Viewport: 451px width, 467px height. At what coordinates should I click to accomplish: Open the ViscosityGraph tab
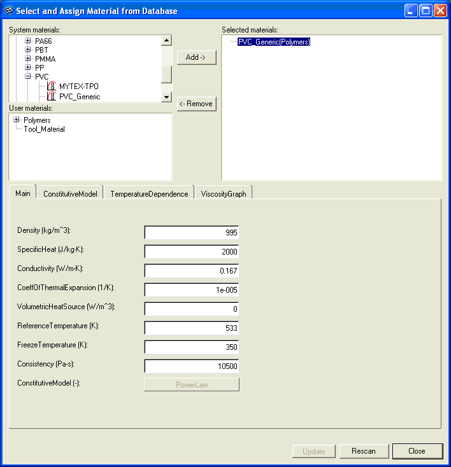[x=224, y=193]
